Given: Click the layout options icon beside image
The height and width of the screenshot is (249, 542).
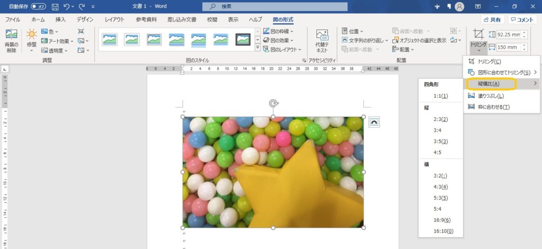Looking at the screenshot, I should 374,122.
